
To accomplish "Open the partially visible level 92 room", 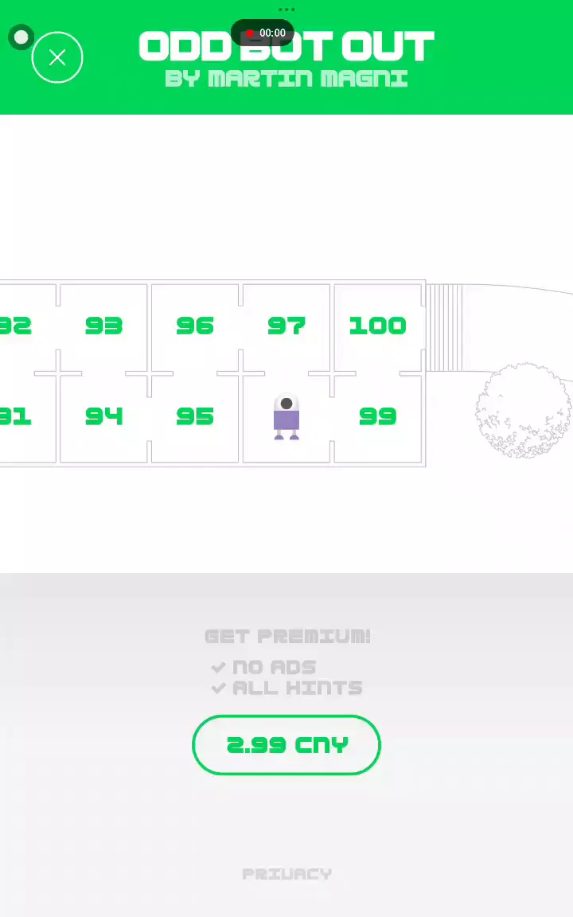I will coord(16,326).
